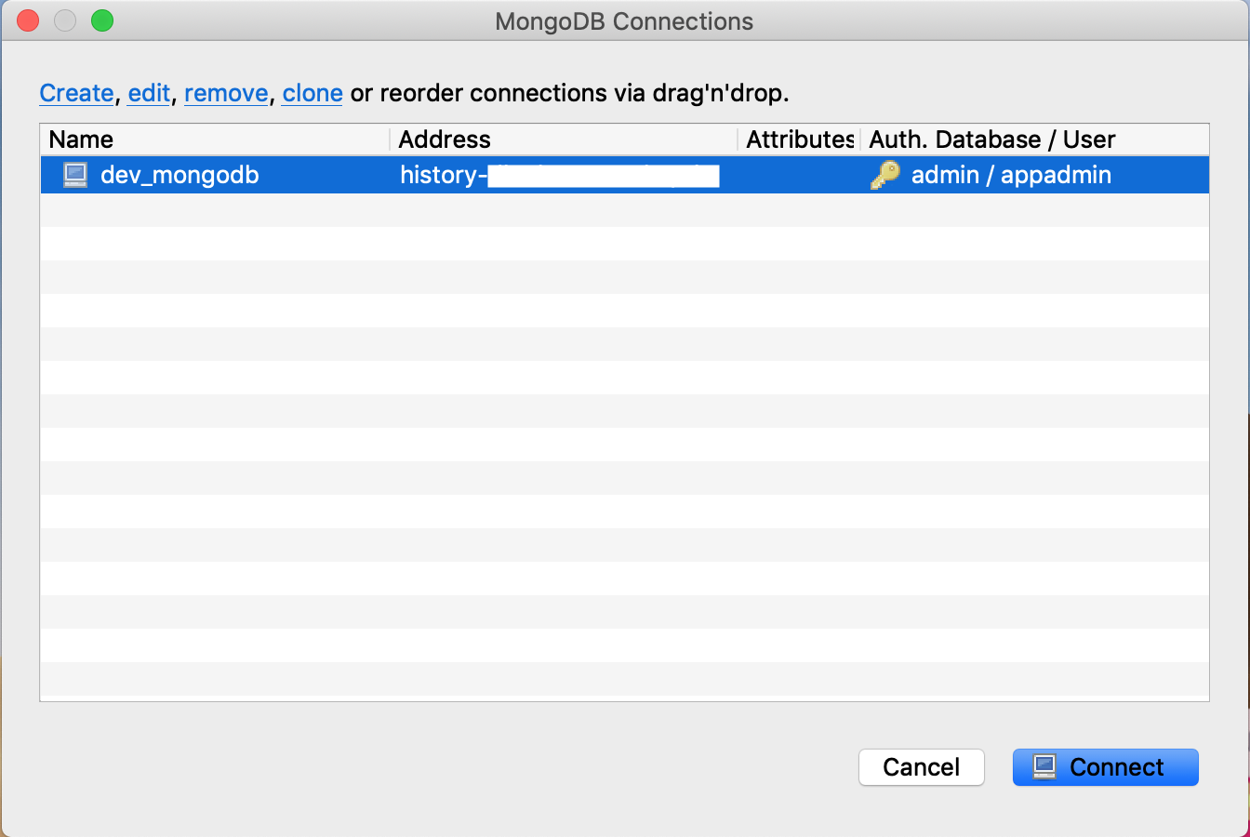Click the Attributes column header
1250x837 pixels.
[x=799, y=139]
